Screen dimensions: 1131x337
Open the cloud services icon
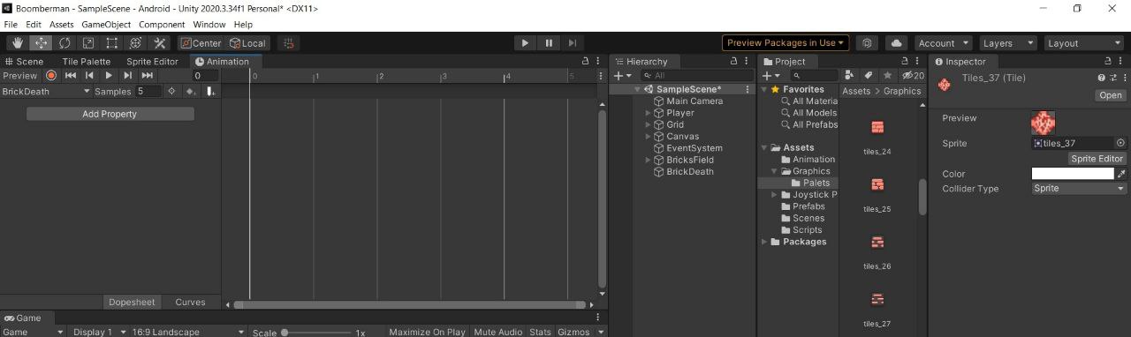pos(896,43)
